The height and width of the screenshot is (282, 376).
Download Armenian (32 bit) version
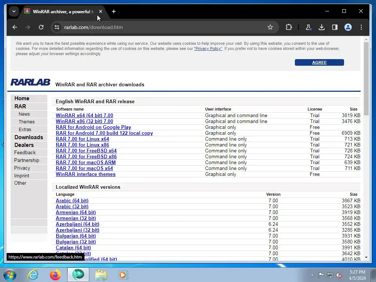76,218
